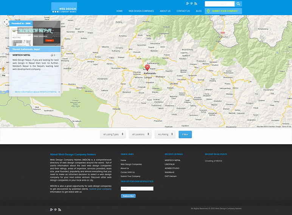Open the RSS feed icon in header
292x215 pixels.
196,3
